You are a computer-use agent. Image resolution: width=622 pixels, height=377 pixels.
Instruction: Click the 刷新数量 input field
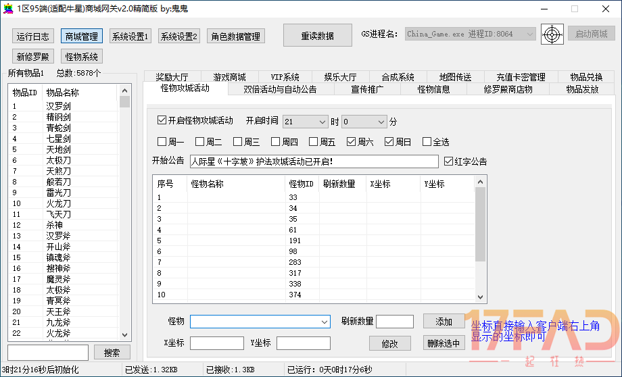click(x=394, y=322)
